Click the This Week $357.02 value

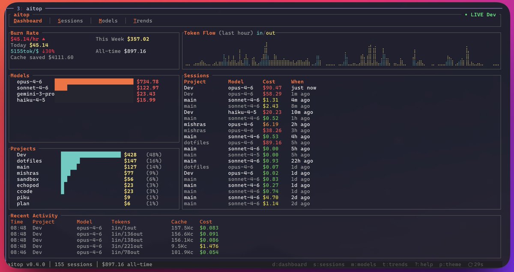138,39
